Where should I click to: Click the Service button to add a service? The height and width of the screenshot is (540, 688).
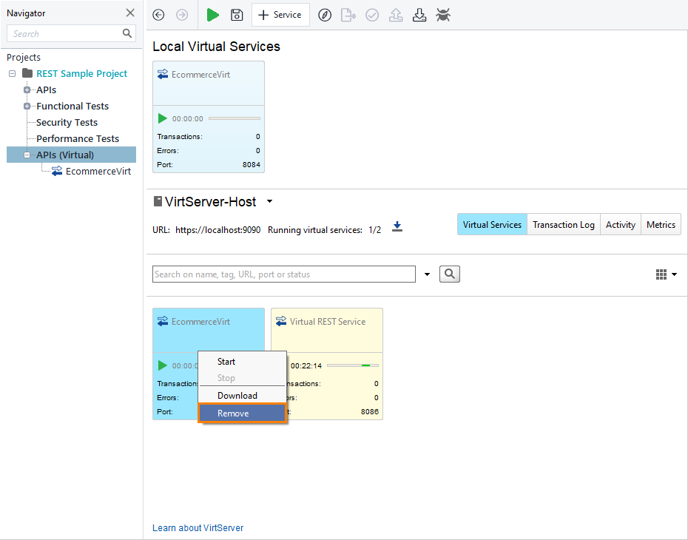[280, 15]
